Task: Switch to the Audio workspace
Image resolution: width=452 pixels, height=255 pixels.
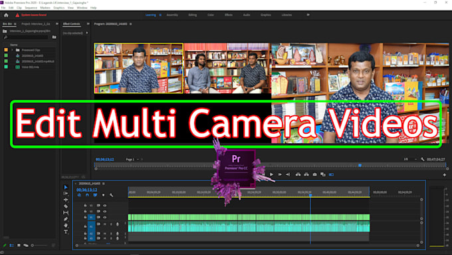Action: click(x=247, y=15)
